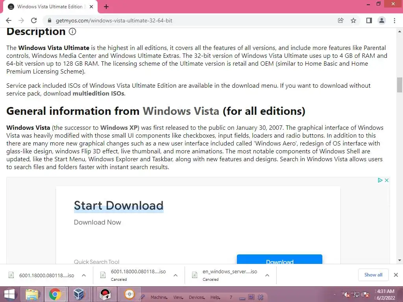403x302 pixels.
Task: Close the VM via mini toolbar X
Action: pos(261,297)
